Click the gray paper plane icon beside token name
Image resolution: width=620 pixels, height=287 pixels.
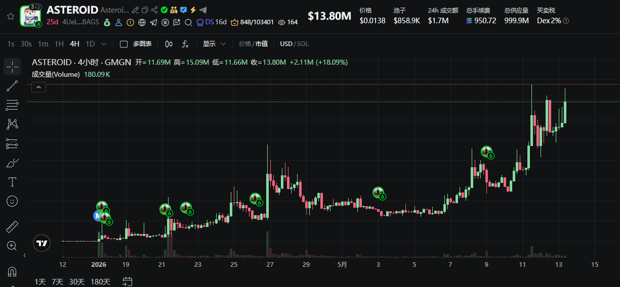(203, 10)
